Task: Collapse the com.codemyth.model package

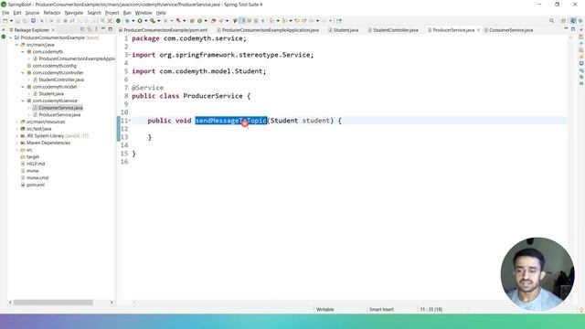Action: (23, 87)
